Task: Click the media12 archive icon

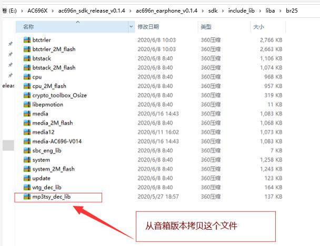Action: click(x=27, y=132)
